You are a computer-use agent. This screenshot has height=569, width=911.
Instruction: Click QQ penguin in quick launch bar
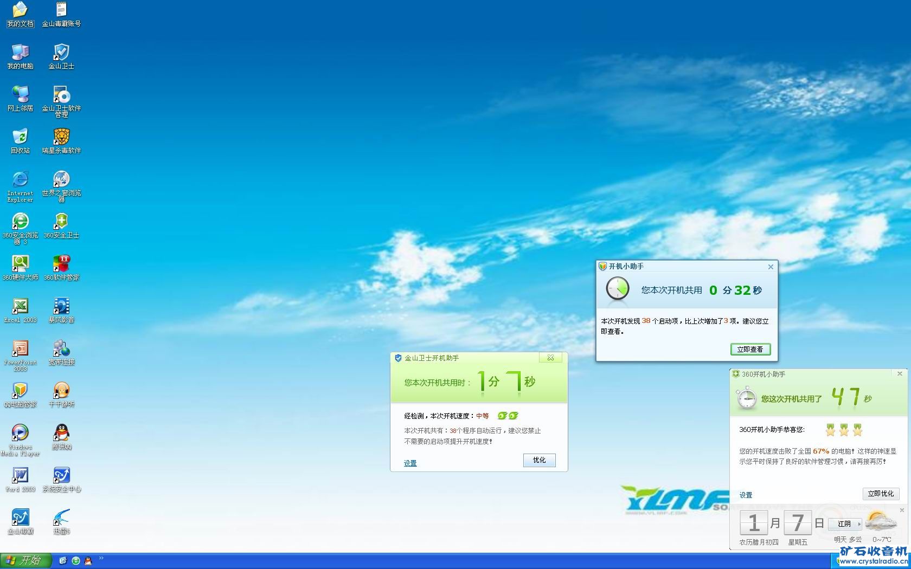[88, 561]
